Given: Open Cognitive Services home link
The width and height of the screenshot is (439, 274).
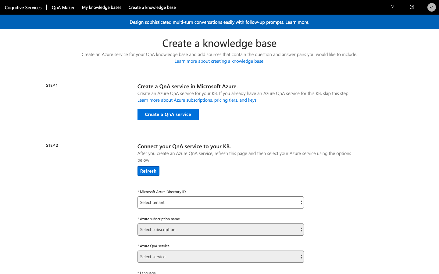Looking at the screenshot, I should [x=23, y=7].
